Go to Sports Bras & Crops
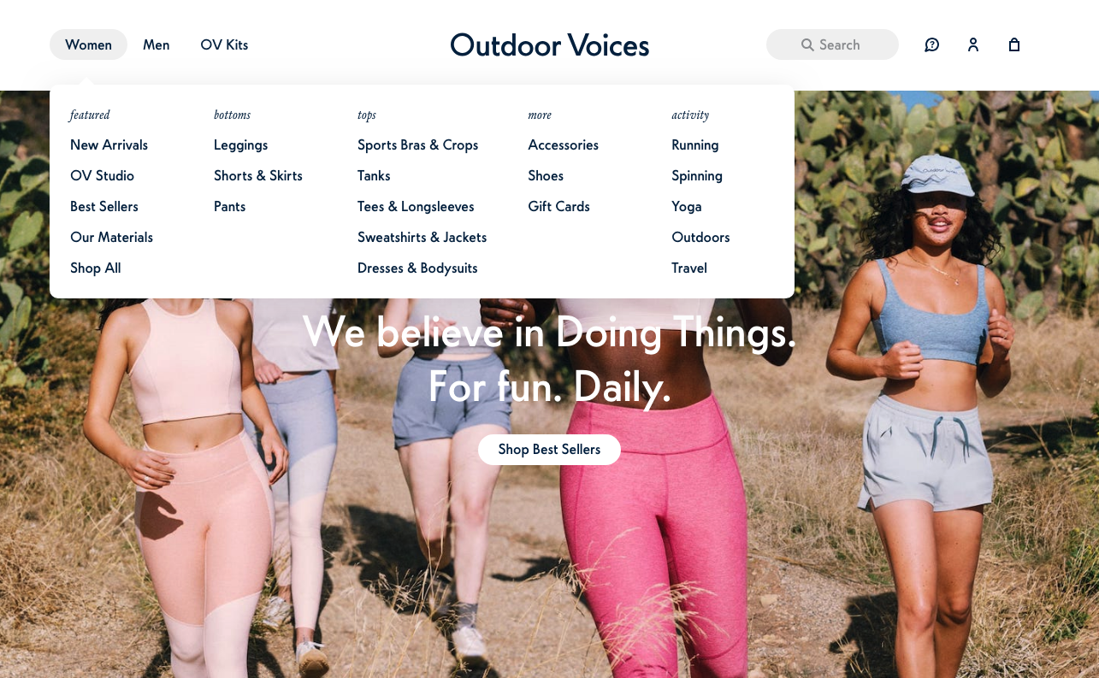 tap(418, 144)
